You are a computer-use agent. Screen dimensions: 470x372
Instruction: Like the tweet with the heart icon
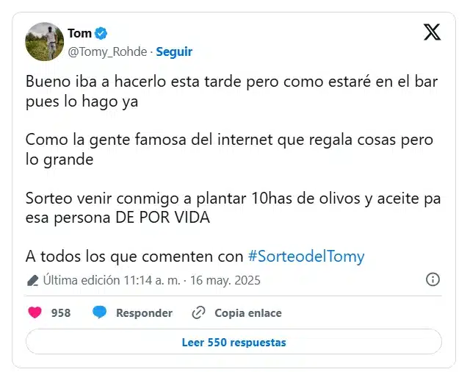pyautogui.click(x=35, y=312)
